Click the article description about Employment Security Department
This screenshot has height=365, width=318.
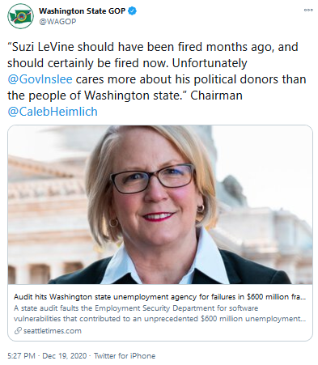pyautogui.click(x=159, y=313)
